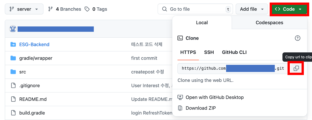Click the GitHub Desktop download icon

180,97
